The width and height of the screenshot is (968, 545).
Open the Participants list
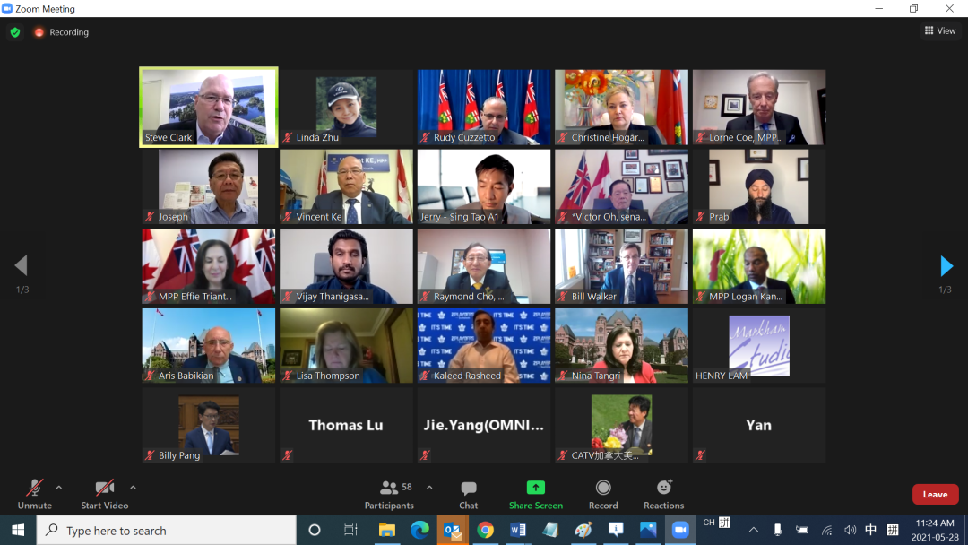point(390,493)
